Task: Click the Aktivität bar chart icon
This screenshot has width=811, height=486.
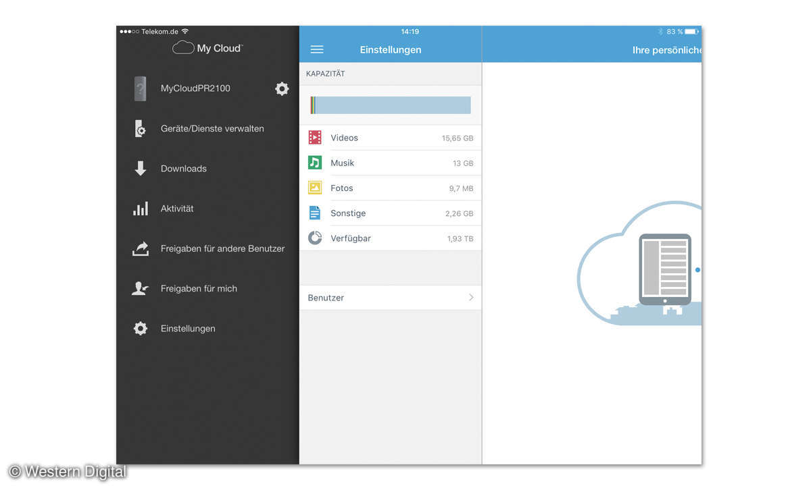Action: click(141, 209)
